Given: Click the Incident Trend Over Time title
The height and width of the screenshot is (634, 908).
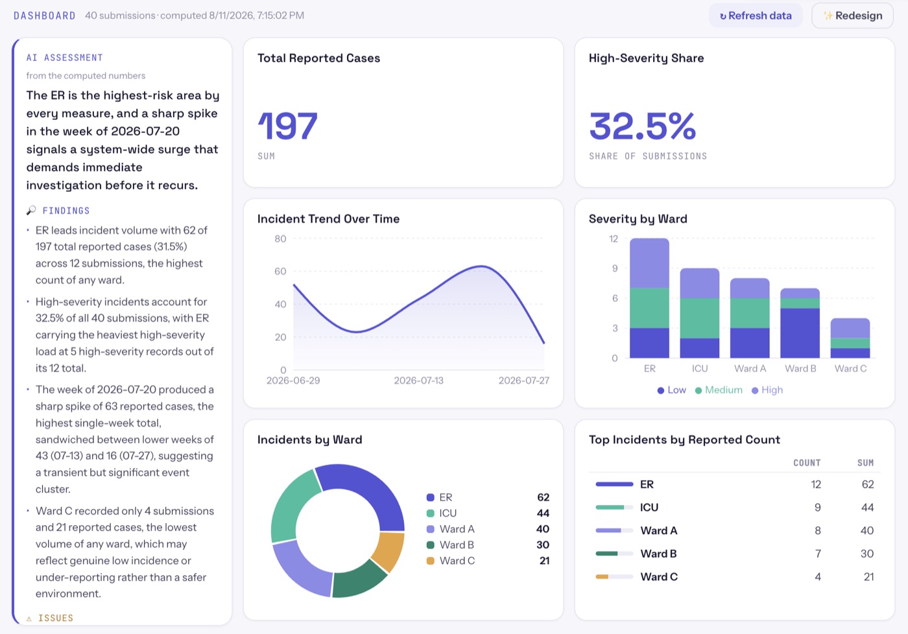Looking at the screenshot, I should (x=328, y=219).
